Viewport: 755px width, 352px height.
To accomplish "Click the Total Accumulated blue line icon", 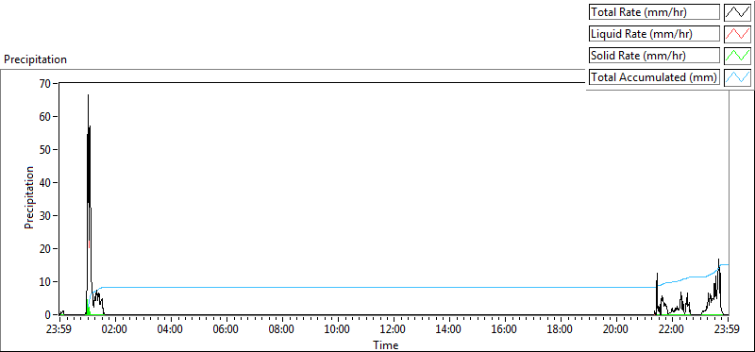I will coord(737,77).
